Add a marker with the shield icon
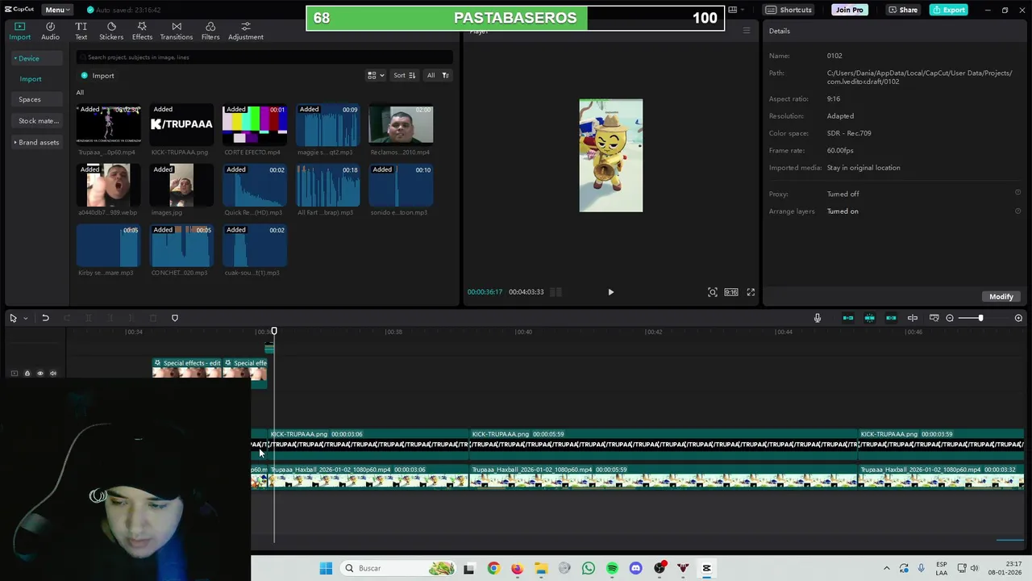The image size is (1032, 581). (x=175, y=318)
